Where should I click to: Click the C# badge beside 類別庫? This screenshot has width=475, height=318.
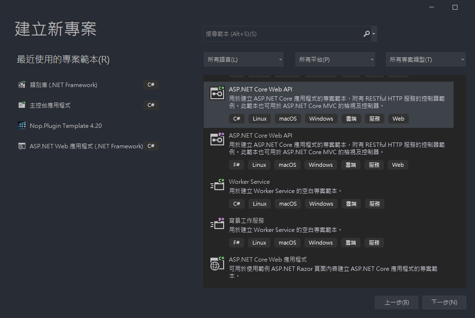point(151,85)
